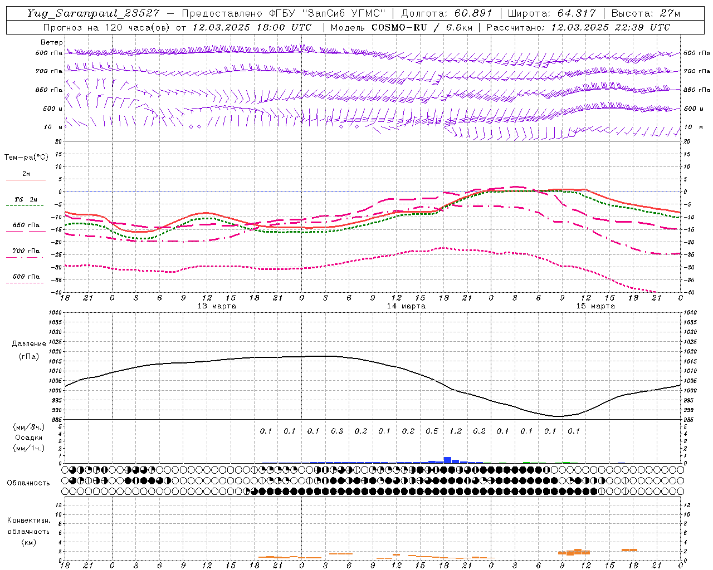Screen dimensions: 713x570
Task: Click the 13 марта date label
Action: [217, 306]
